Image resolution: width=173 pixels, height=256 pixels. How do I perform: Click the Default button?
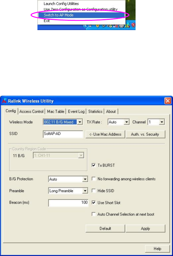105,228
